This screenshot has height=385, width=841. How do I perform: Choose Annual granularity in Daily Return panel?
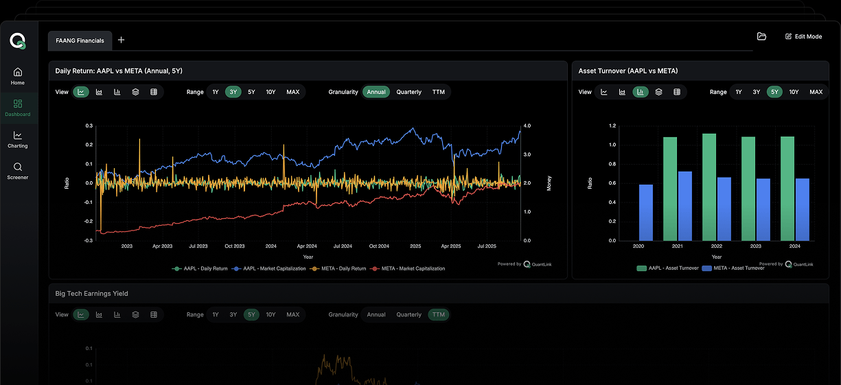pos(376,92)
